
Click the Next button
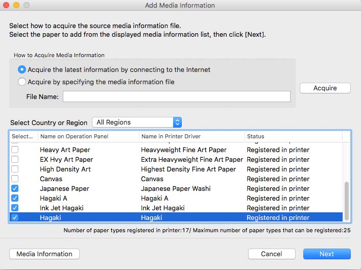pyautogui.click(x=327, y=254)
